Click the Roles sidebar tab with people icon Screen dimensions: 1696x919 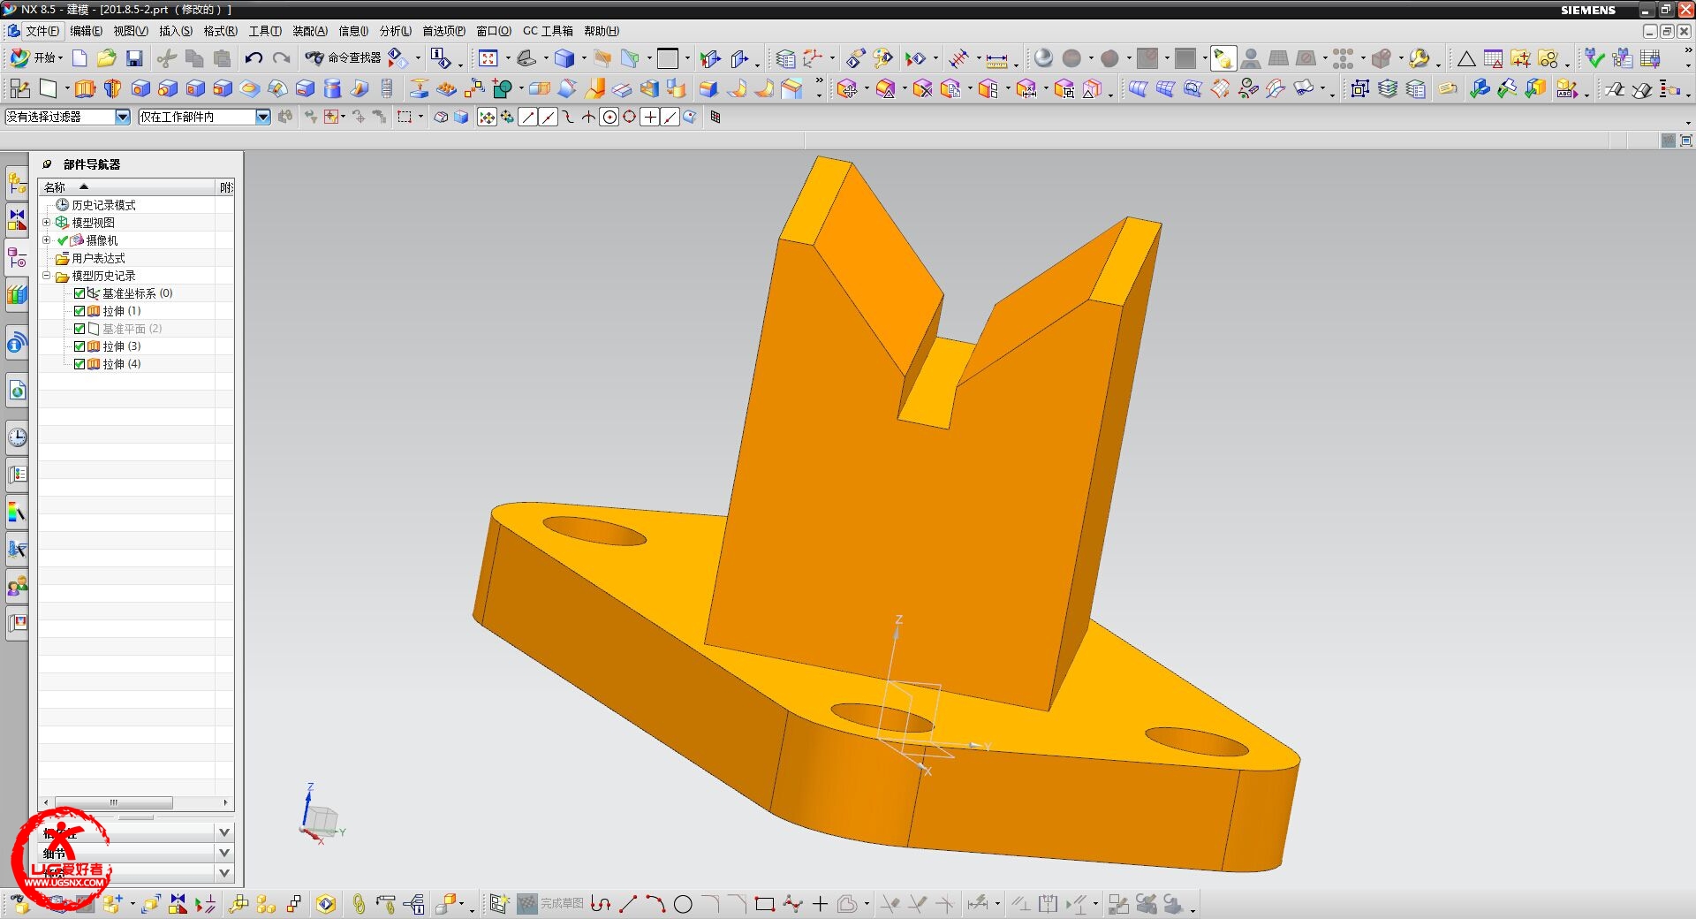point(17,586)
